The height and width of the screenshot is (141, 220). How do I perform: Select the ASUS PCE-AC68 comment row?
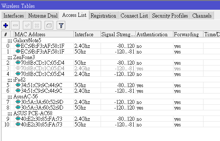[x=111, y=113]
